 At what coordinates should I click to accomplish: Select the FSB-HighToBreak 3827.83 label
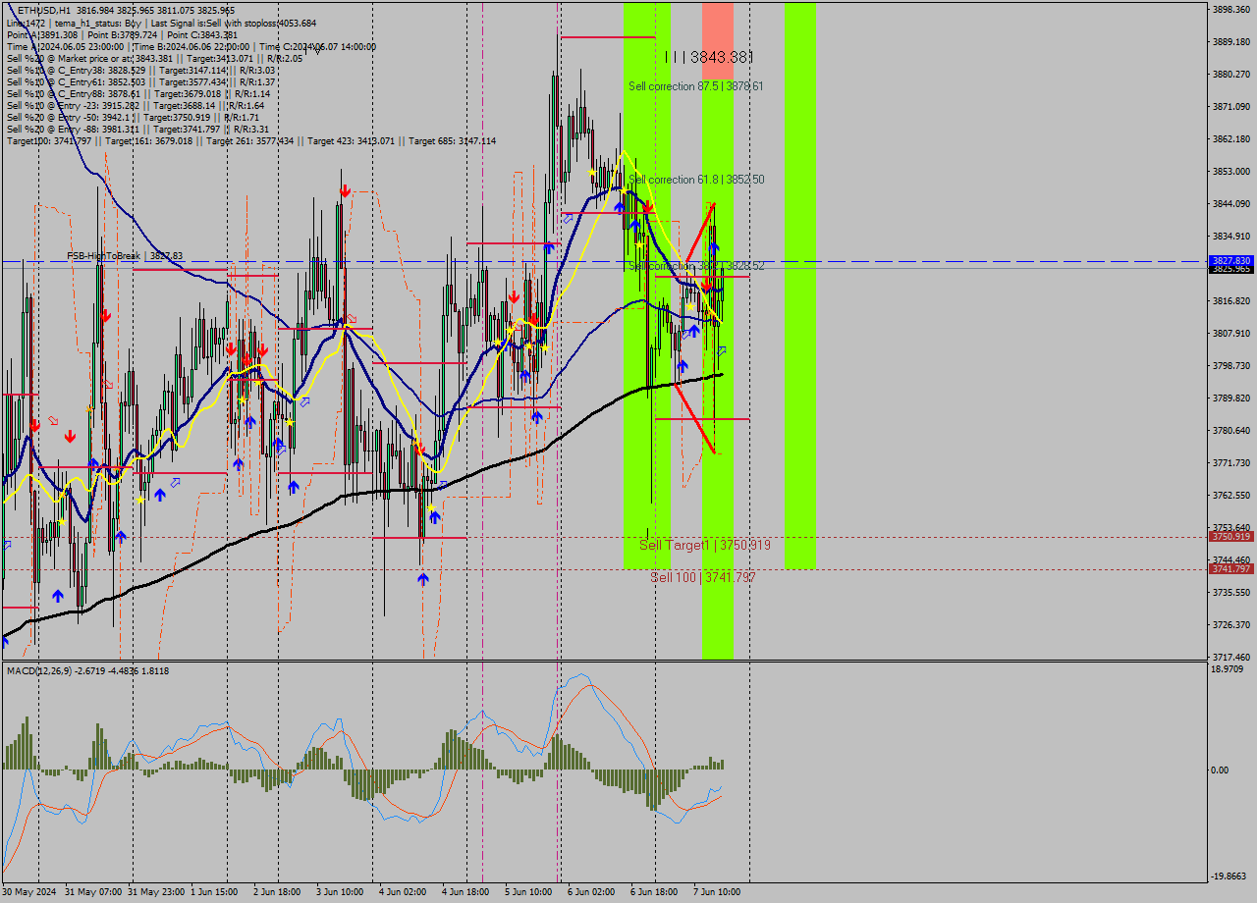[x=125, y=256]
